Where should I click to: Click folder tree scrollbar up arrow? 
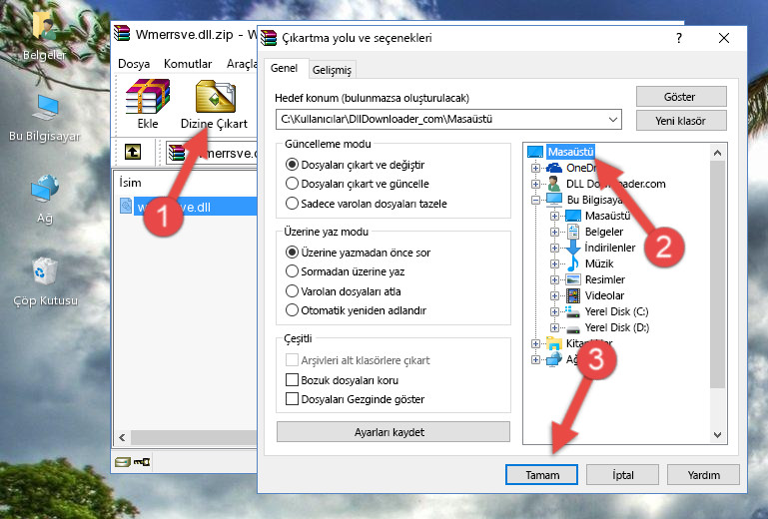(x=717, y=154)
